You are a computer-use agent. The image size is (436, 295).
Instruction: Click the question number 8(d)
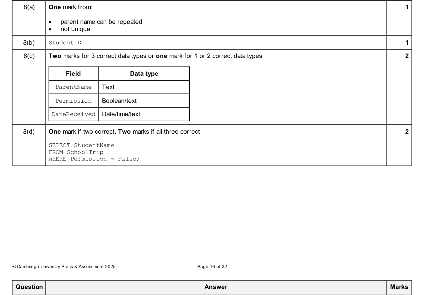(x=29, y=132)
